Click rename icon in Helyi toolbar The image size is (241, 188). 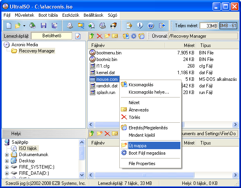115,134
